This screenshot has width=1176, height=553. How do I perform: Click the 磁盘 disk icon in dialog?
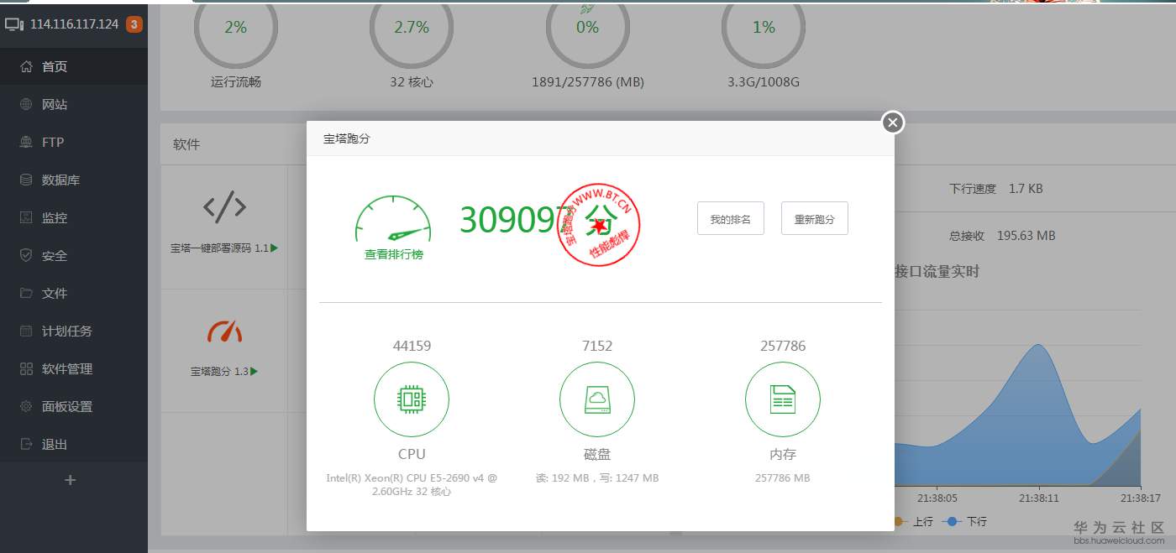(x=597, y=400)
